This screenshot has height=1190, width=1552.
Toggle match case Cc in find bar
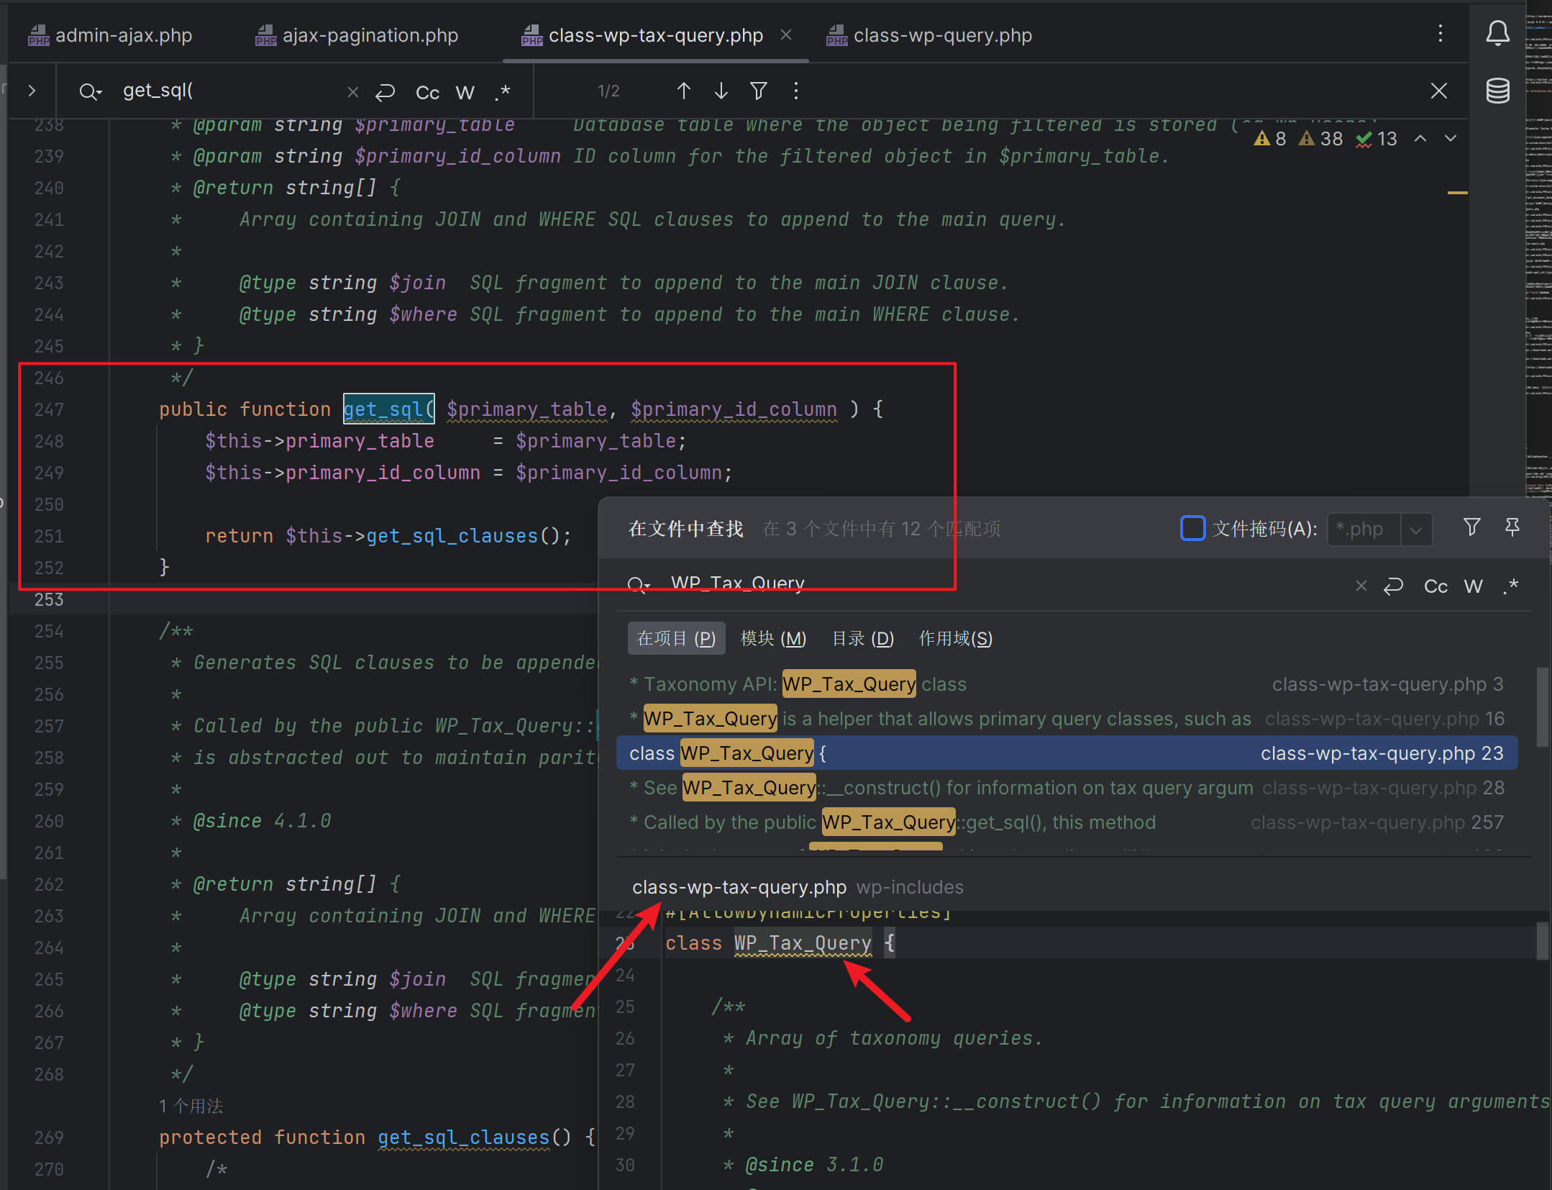tap(427, 92)
